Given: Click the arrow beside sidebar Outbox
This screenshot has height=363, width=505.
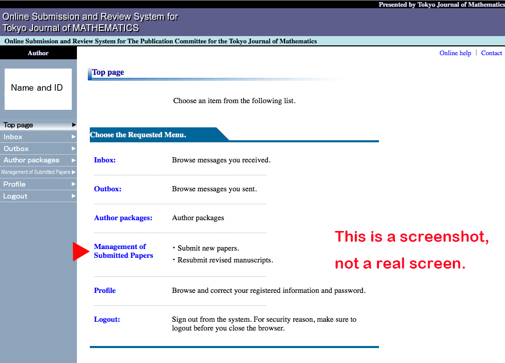Looking at the screenshot, I should pos(73,148).
